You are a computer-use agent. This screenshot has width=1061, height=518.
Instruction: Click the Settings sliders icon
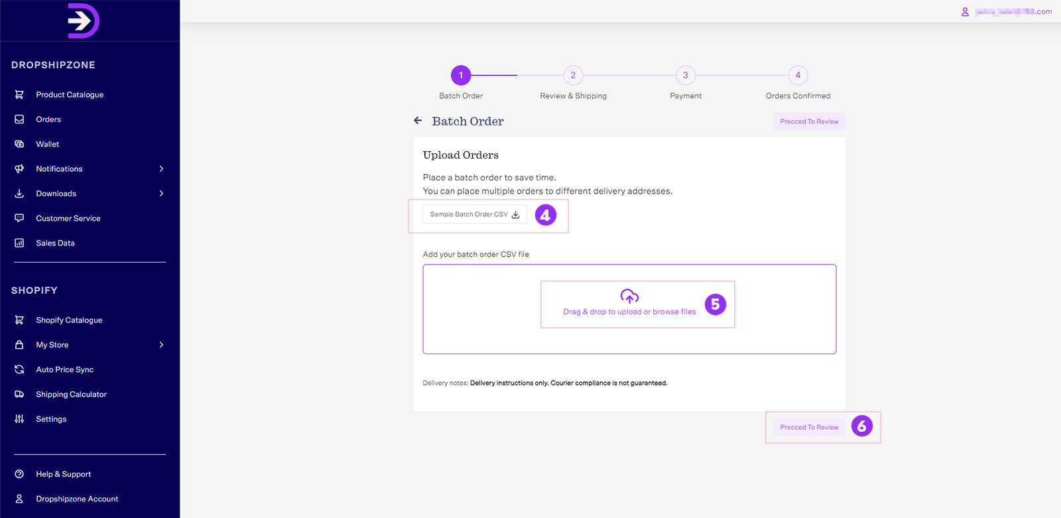(19, 419)
